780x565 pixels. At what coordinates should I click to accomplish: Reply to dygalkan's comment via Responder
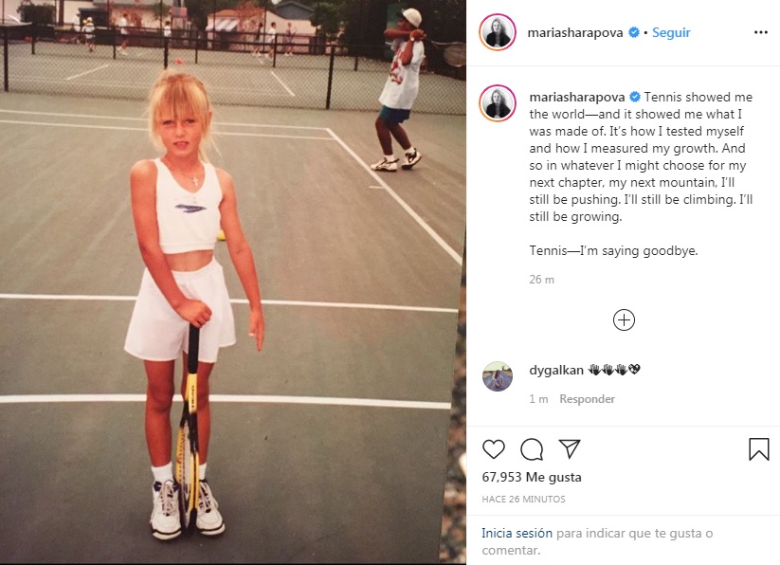point(587,399)
